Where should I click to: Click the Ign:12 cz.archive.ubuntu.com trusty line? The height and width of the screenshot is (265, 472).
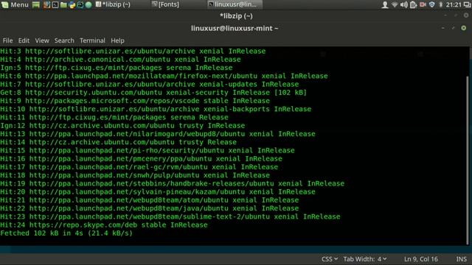point(122,126)
